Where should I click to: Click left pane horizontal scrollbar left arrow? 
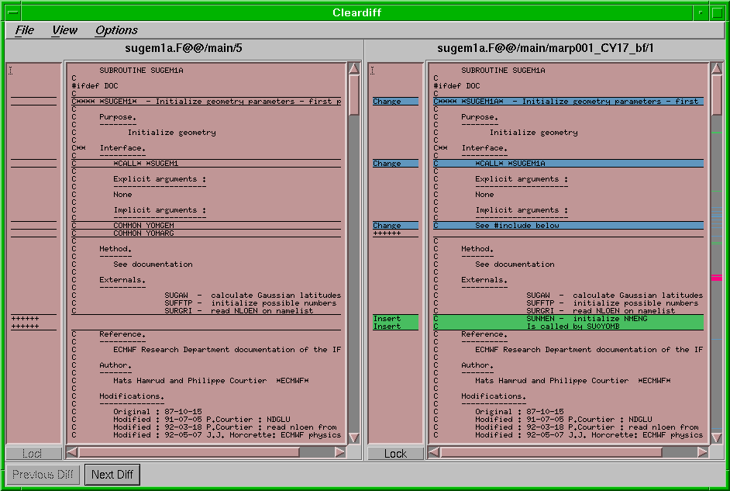pyautogui.click(x=72, y=452)
